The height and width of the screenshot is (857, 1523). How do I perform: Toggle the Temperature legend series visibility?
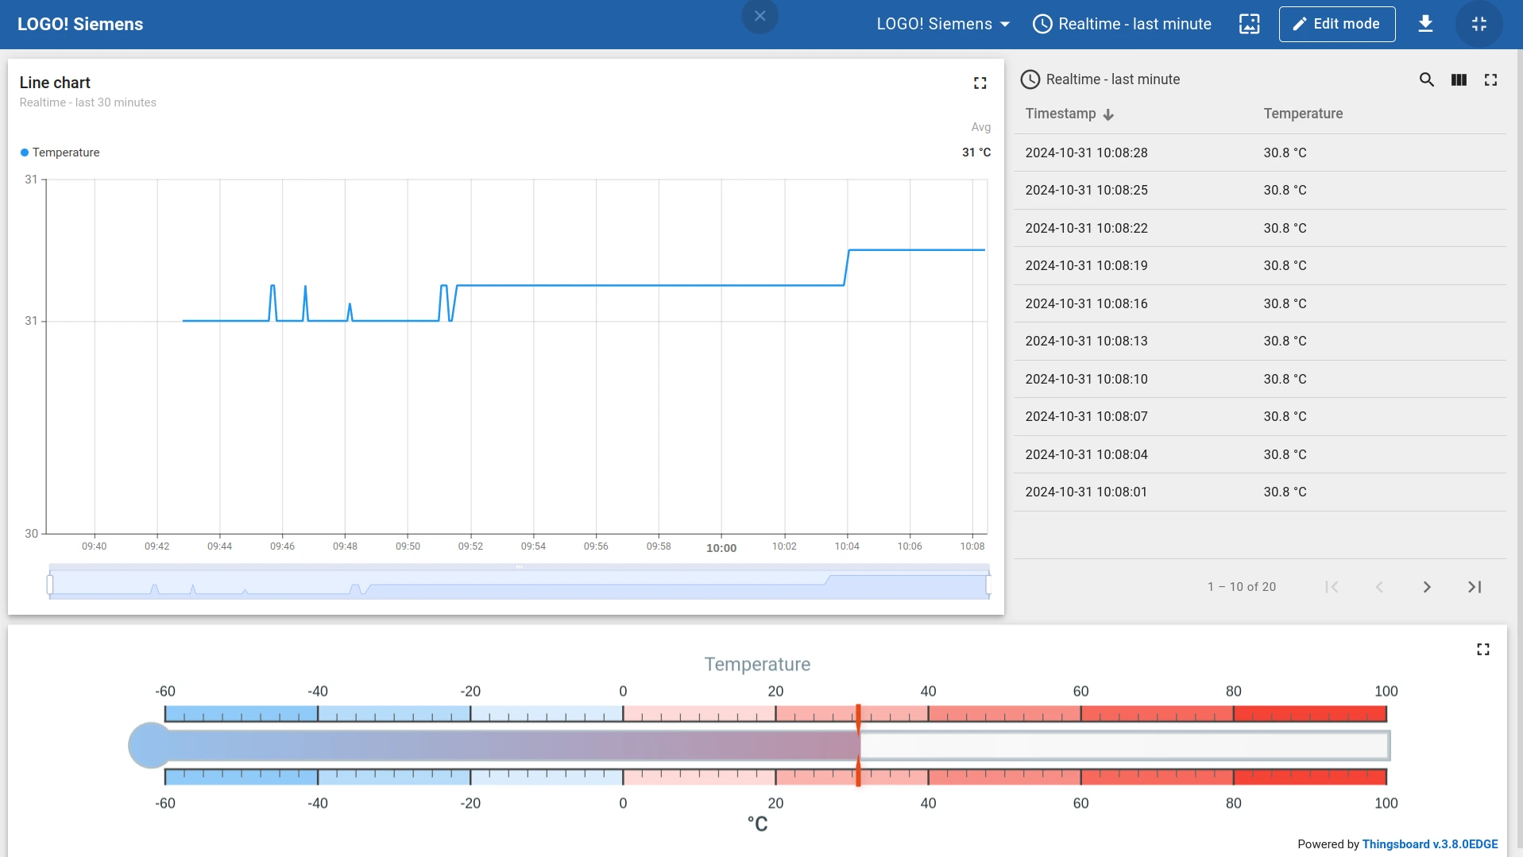(x=66, y=152)
